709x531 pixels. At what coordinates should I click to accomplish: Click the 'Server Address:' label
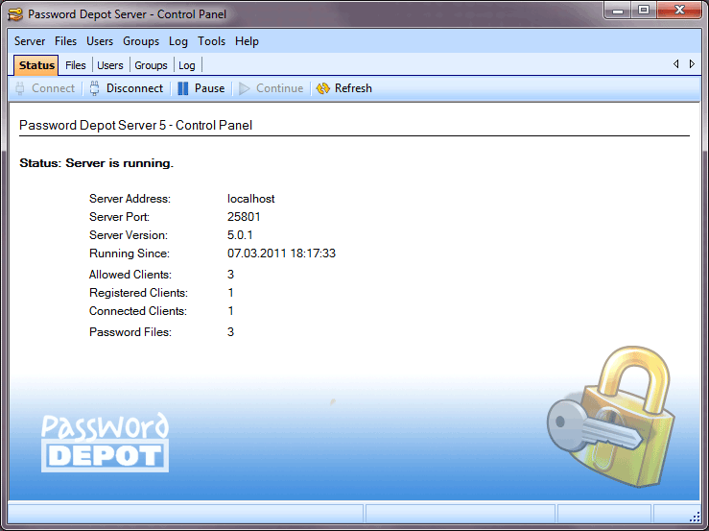coord(130,199)
